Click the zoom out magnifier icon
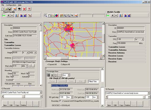151x110 pixels. (69, 15)
